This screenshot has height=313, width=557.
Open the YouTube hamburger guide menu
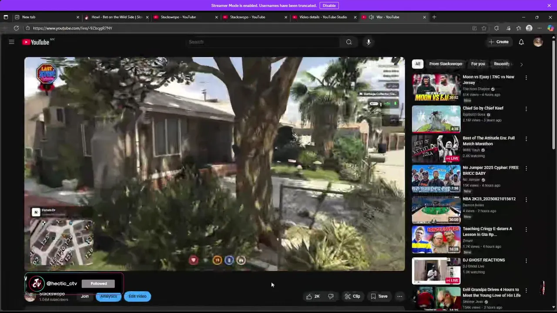tap(12, 42)
